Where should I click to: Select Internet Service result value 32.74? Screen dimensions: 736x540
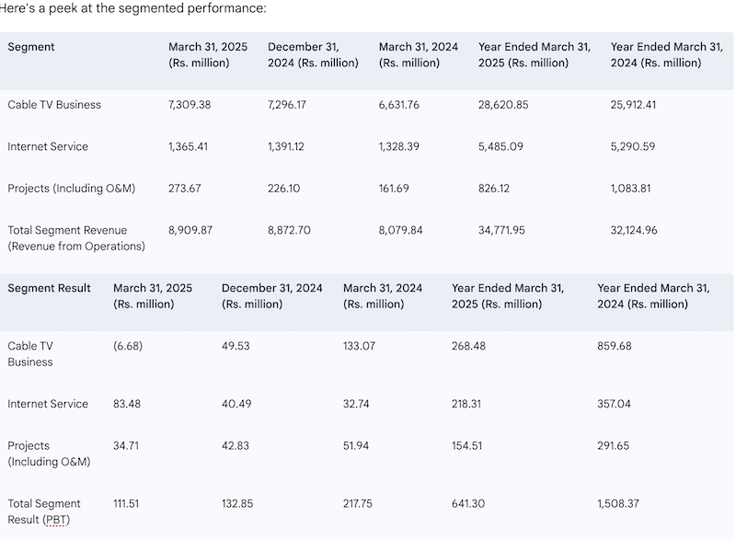(356, 404)
